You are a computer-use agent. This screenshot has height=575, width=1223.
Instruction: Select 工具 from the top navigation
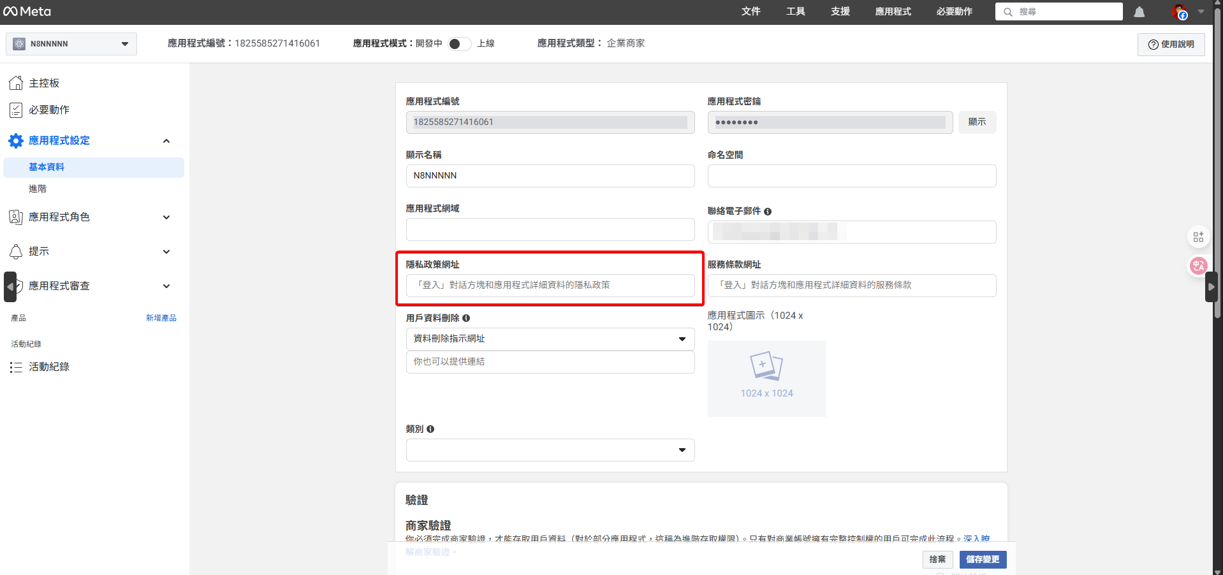(795, 11)
